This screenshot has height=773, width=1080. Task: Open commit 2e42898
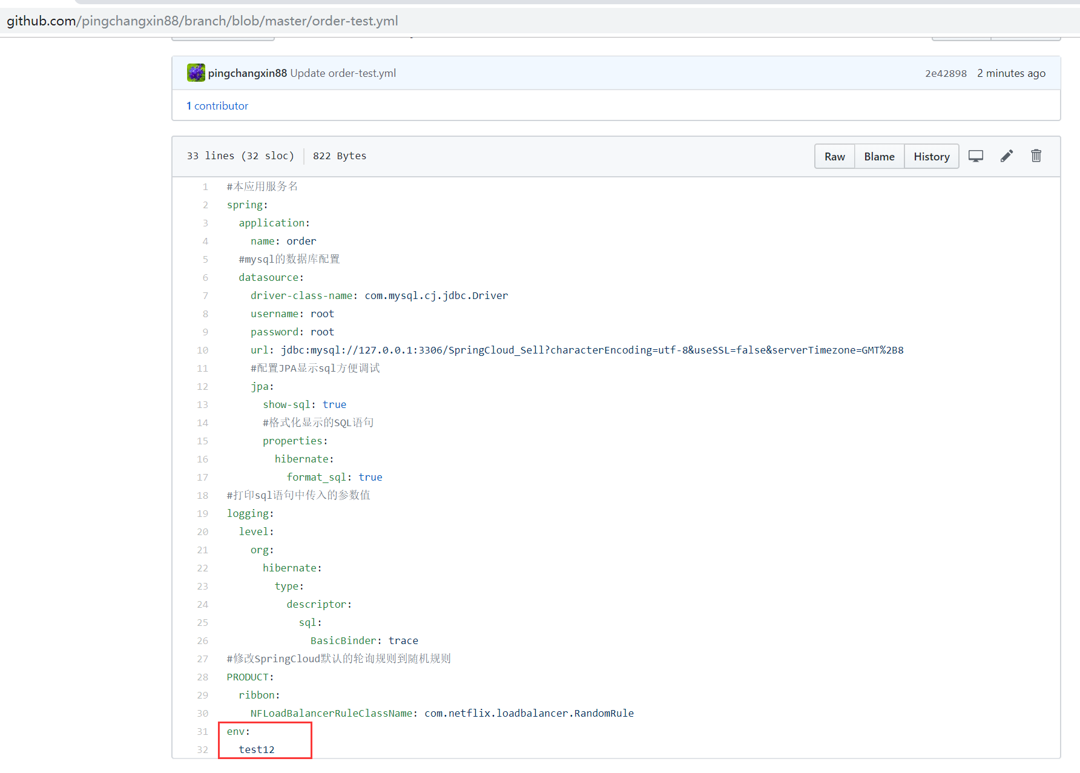tap(946, 73)
